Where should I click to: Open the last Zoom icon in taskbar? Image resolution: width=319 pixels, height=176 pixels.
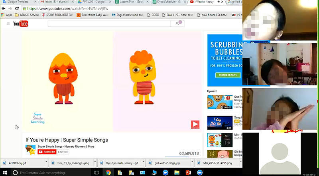point(200,172)
